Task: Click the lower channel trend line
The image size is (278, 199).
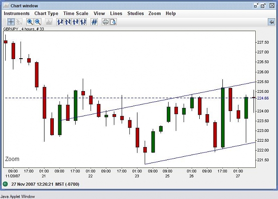Action: pyautogui.click(x=200, y=153)
